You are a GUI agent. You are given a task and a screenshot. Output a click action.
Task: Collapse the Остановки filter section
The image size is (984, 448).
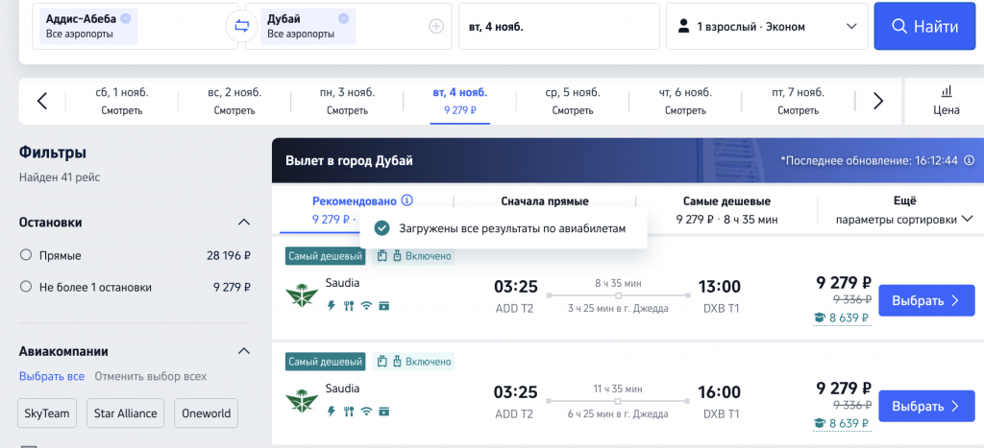coord(243,223)
